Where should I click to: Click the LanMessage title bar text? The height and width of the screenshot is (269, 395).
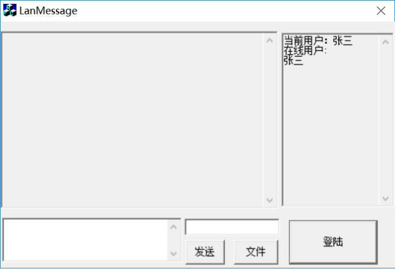tap(48, 11)
